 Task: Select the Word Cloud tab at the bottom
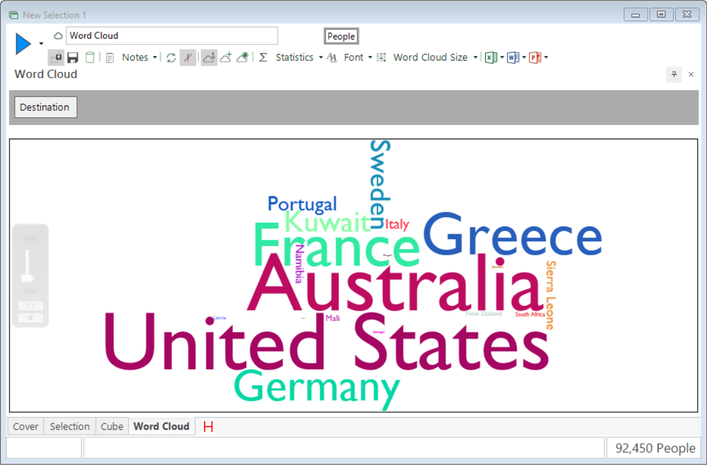click(161, 426)
